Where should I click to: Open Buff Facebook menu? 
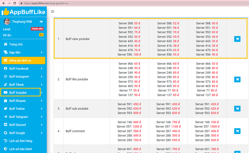(x=23, y=69)
